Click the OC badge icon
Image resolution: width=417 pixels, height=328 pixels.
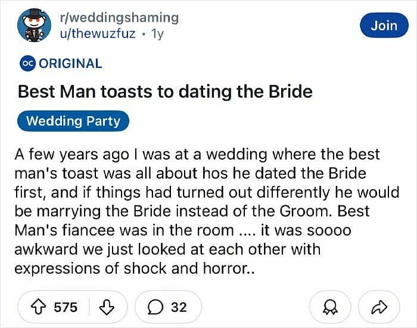27,63
